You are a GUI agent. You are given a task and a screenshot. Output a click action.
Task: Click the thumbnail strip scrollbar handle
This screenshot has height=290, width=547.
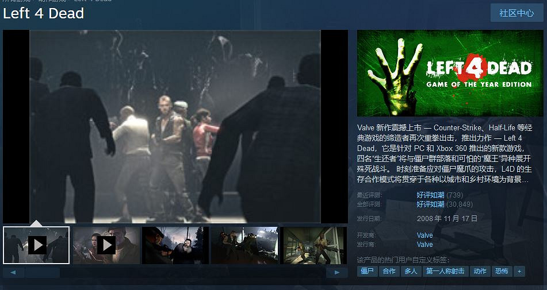pos(43,272)
